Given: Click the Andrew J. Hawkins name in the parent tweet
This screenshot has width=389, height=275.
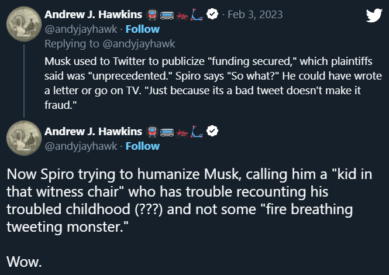Looking at the screenshot, I should [x=94, y=13].
